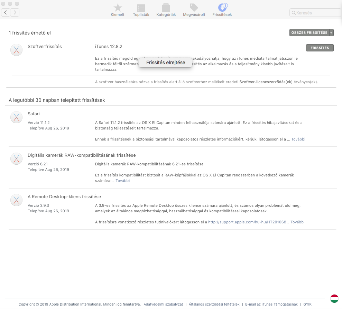Image resolution: width=342 pixels, height=309 pixels.
Task: Expand További for Remote Desktop description
Action: (297, 222)
